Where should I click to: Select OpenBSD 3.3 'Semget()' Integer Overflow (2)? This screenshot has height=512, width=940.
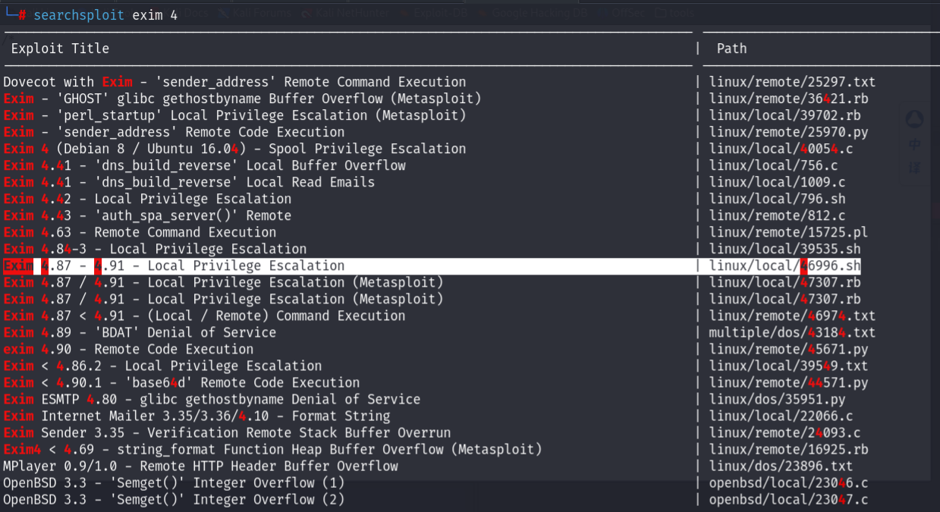click(x=174, y=499)
